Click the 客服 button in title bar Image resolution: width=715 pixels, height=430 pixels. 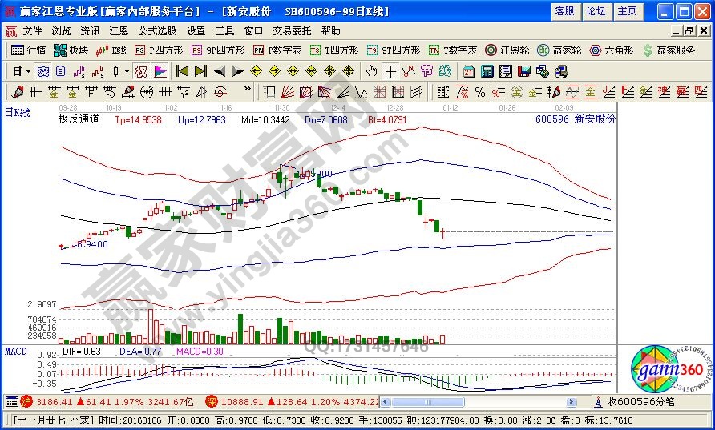tap(564, 11)
